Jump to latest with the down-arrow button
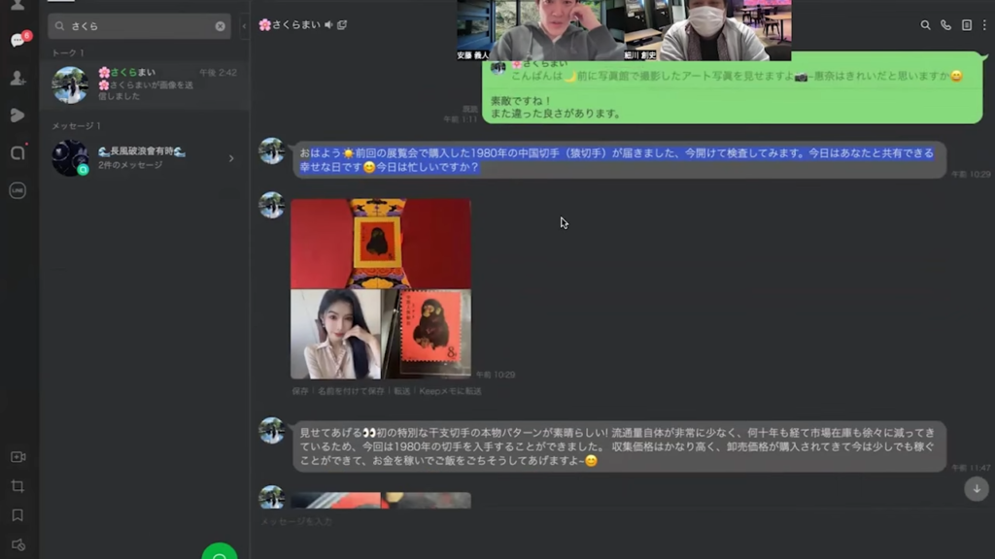This screenshot has height=559, width=995. coord(977,489)
